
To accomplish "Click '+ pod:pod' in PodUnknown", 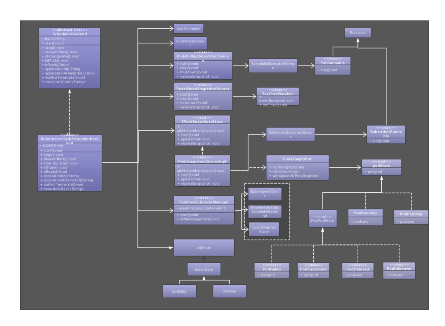I will 394,275.
